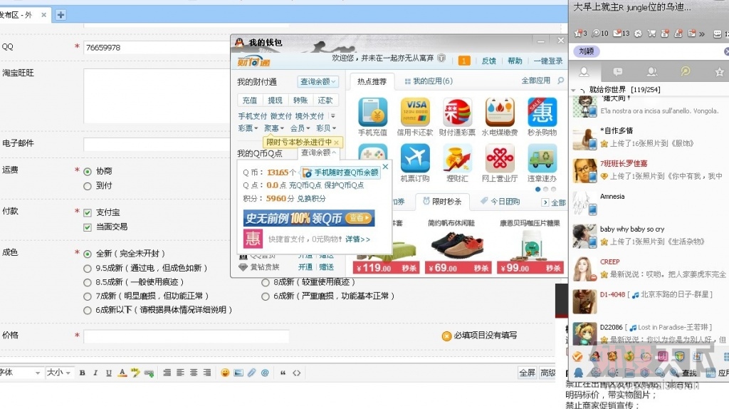Expand the 会员 dropdown menu
This screenshot has width=729, height=409.
[300, 128]
